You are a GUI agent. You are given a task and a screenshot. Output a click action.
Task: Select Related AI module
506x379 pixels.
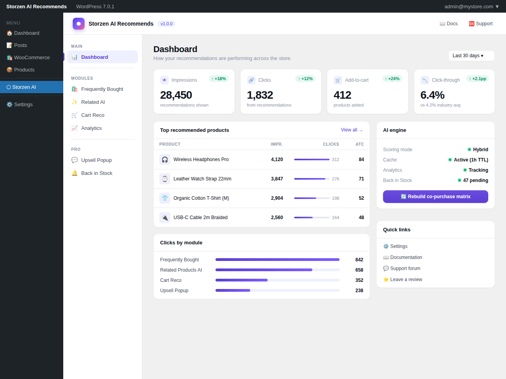point(102,102)
